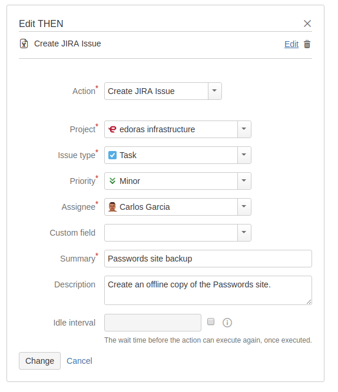Expand the Project dropdown list
338x392 pixels.
coord(244,129)
